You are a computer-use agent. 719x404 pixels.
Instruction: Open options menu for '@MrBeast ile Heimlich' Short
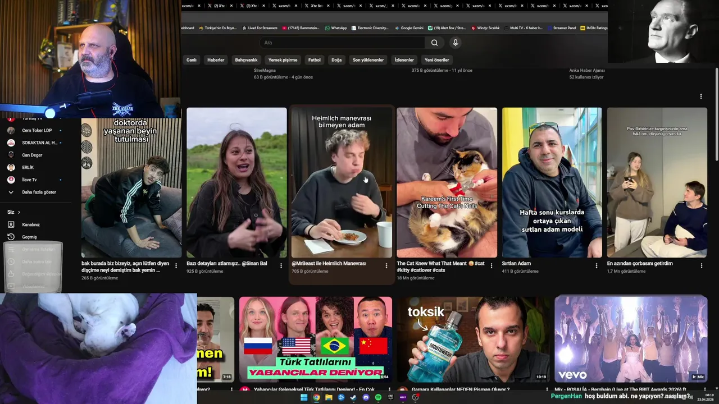pos(386,266)
